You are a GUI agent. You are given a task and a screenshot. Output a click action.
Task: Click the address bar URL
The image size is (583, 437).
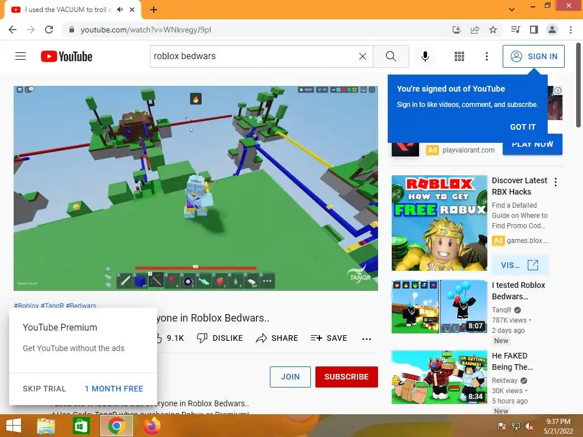[x=146, y=30]
